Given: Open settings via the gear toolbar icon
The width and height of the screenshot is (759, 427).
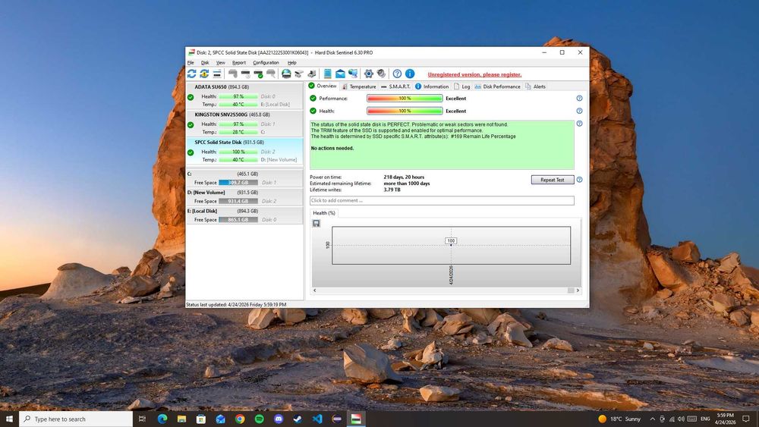Looking at the screenshot, I should click(x=369, y=74).
